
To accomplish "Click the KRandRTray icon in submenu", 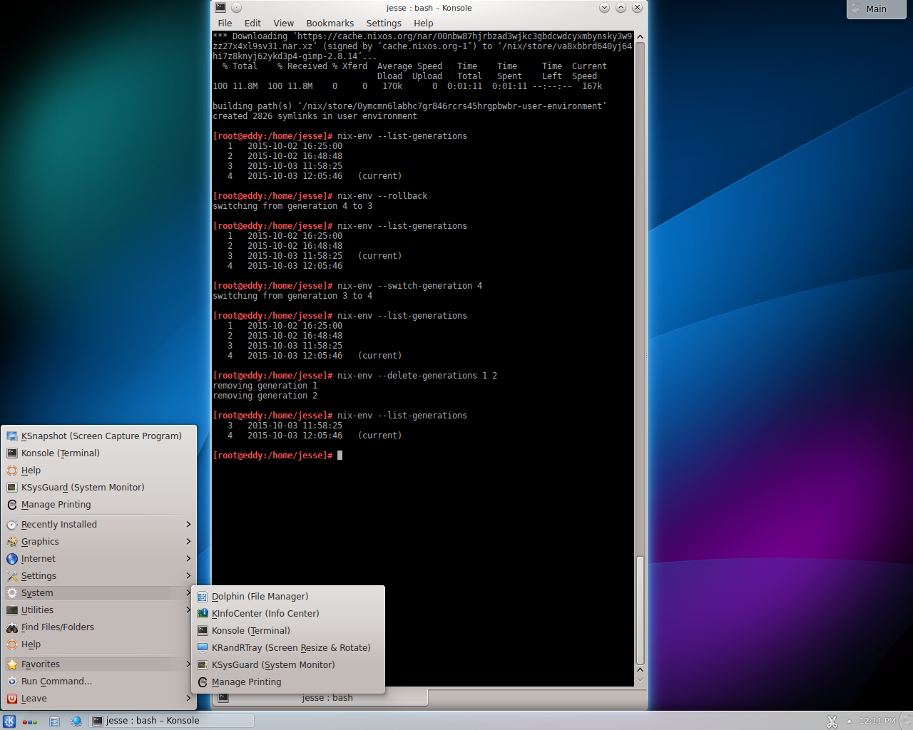I will (x=203, y=648).
